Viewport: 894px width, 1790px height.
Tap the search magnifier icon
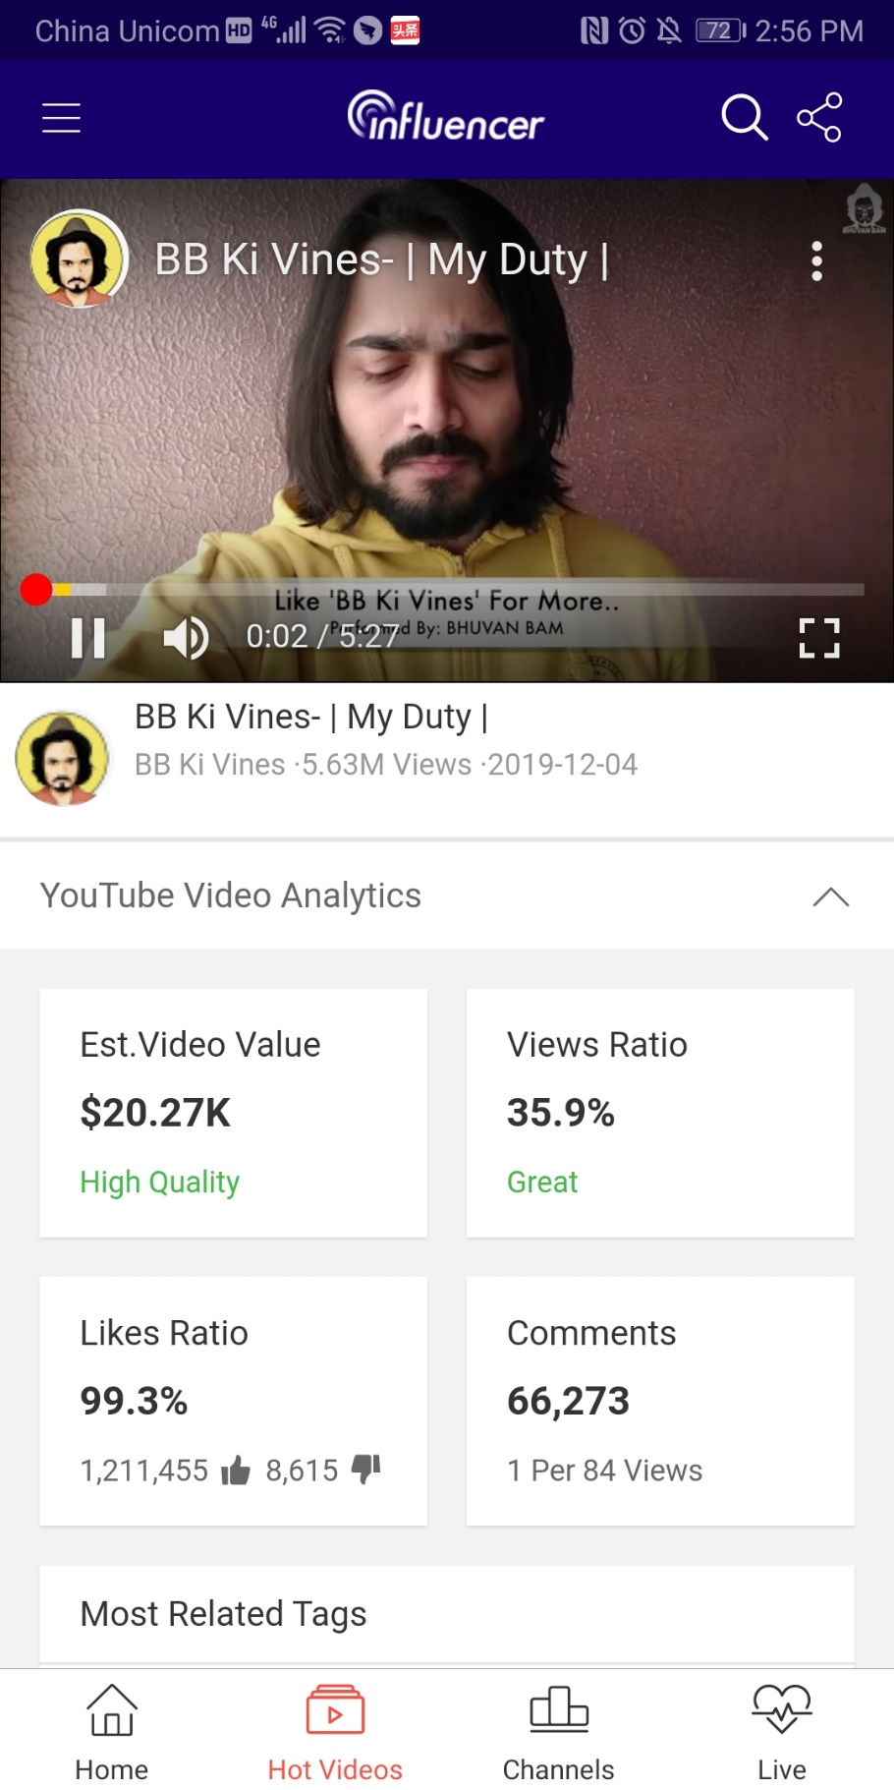745,118
